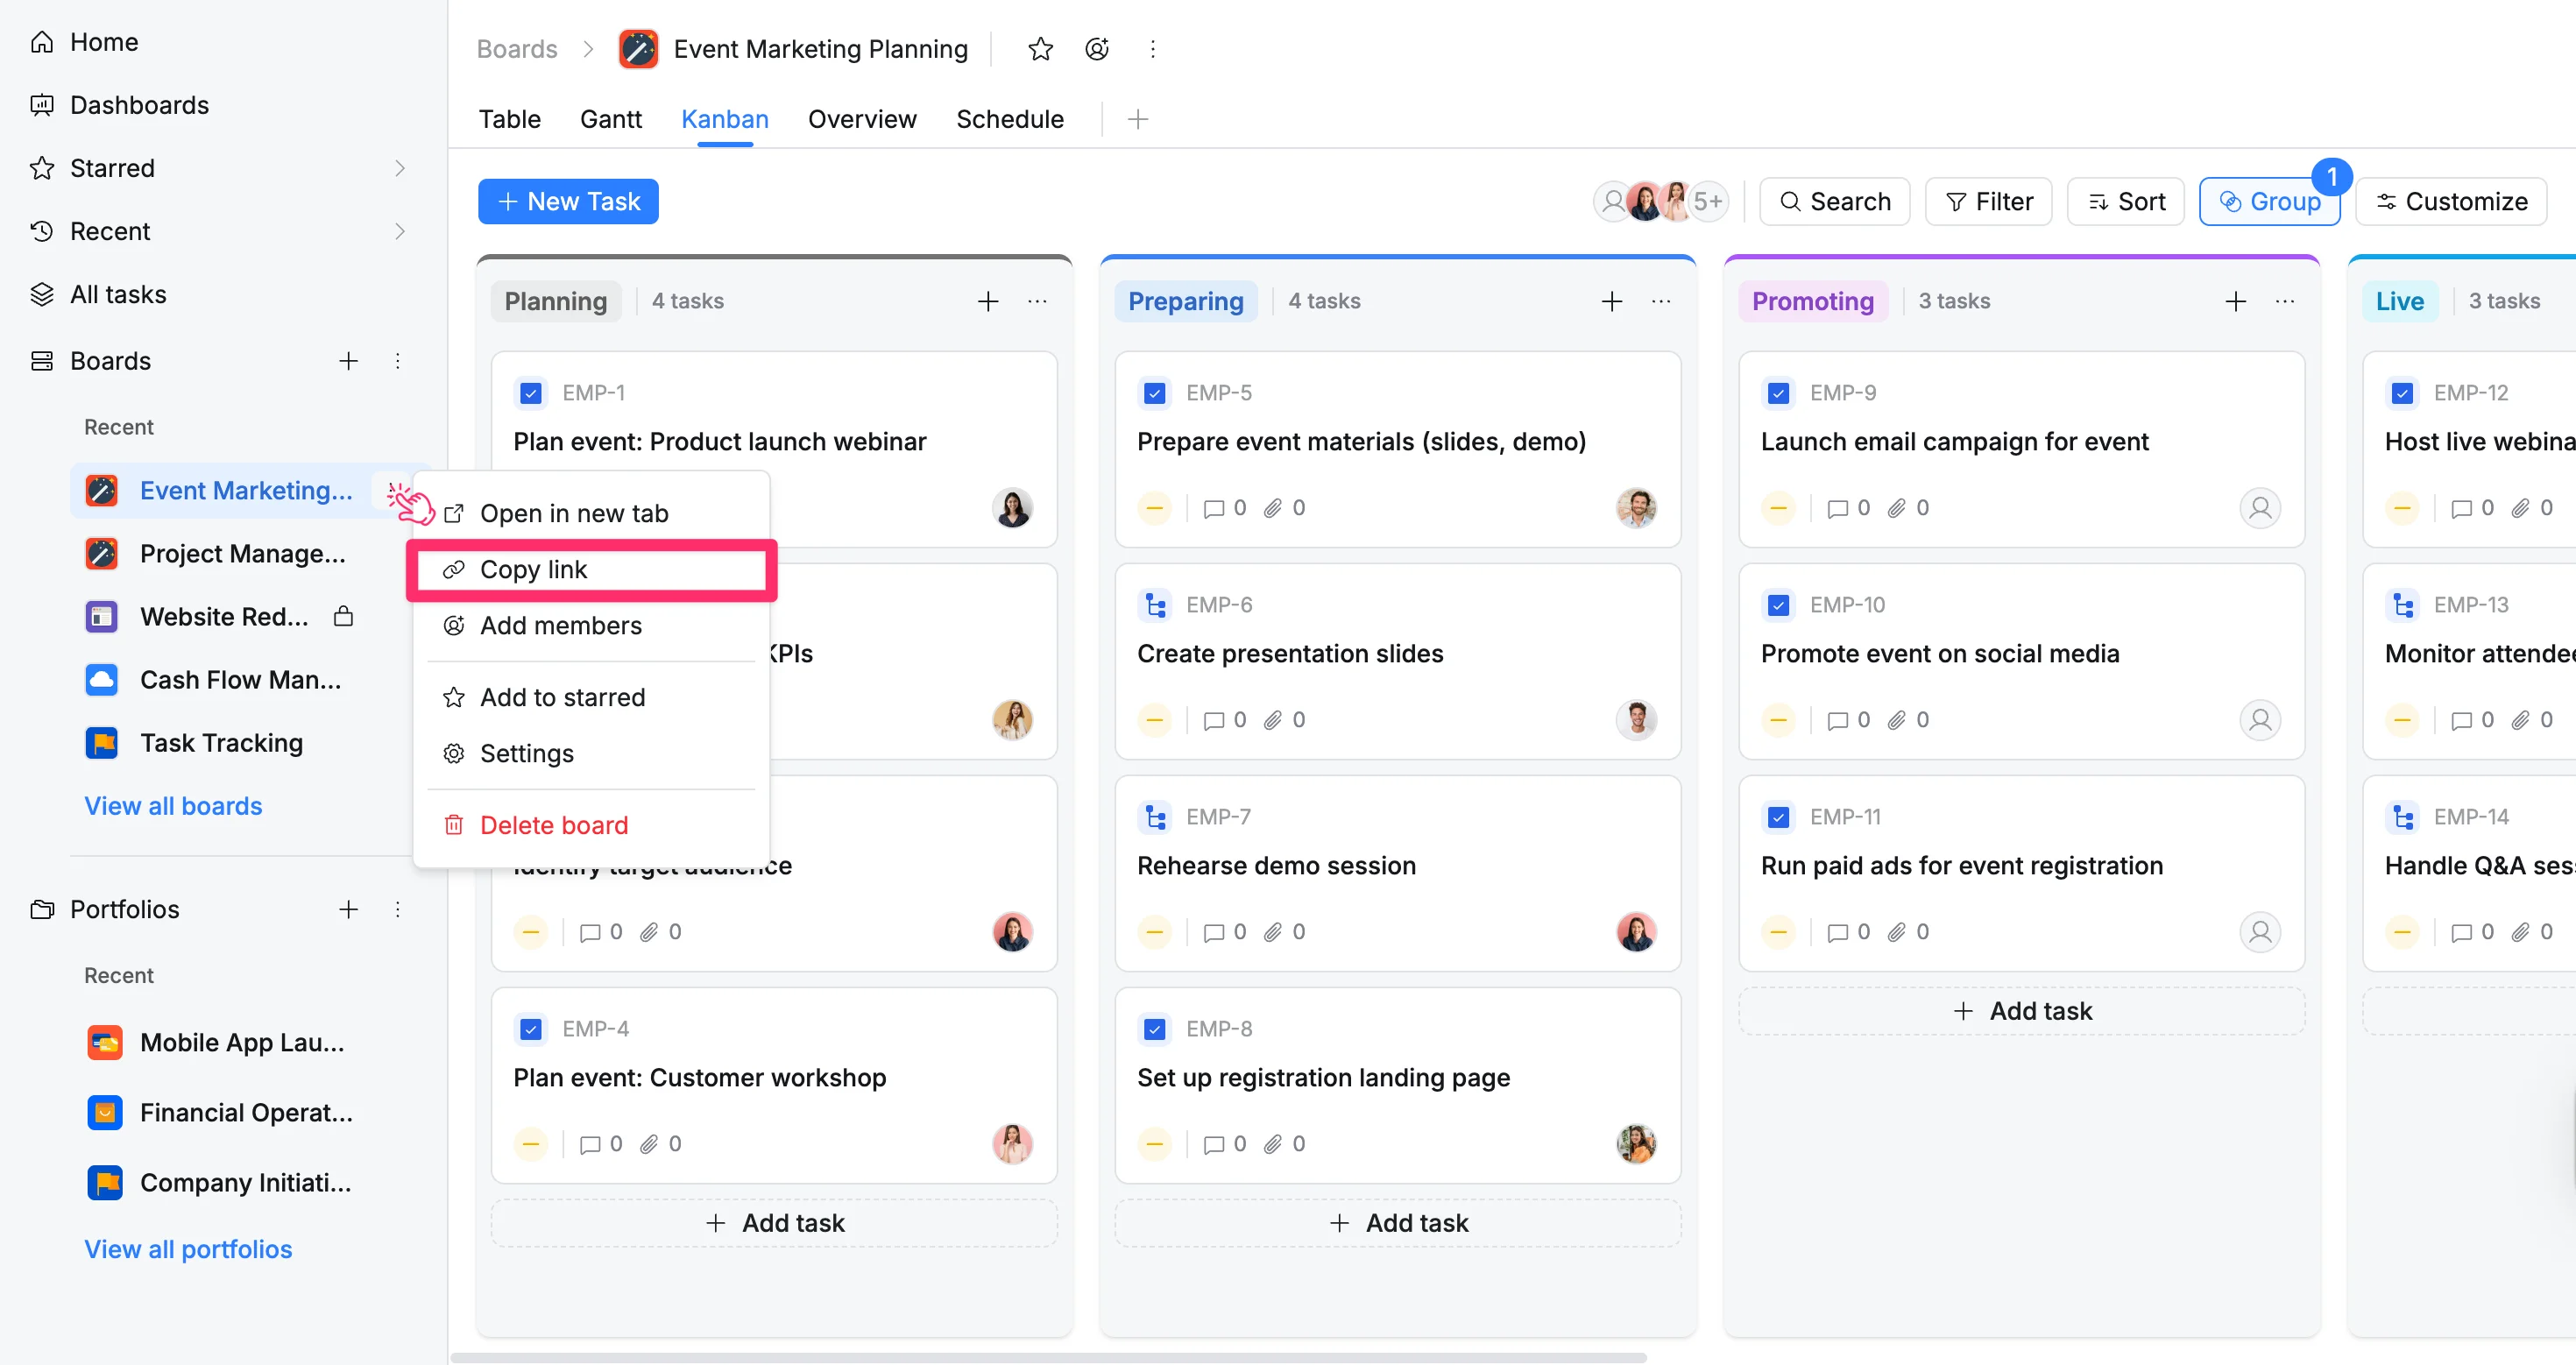
Task: Open comments on EMP-11 card
Action: point(1849,932)
